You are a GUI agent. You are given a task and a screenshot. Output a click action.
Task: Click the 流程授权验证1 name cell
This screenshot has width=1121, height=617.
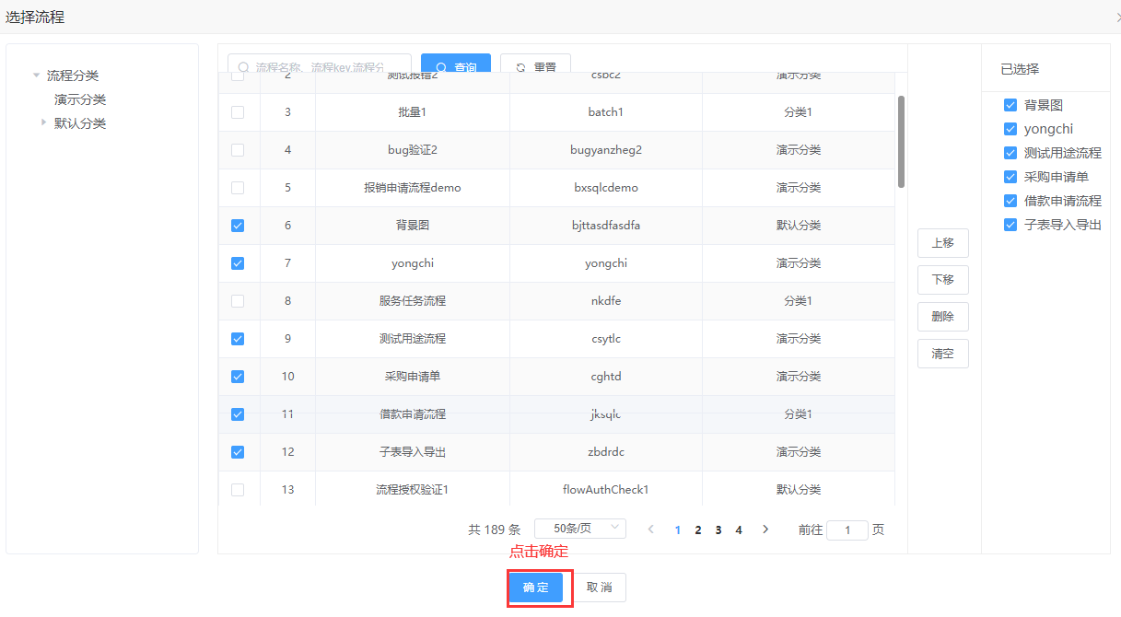[413, 490]
